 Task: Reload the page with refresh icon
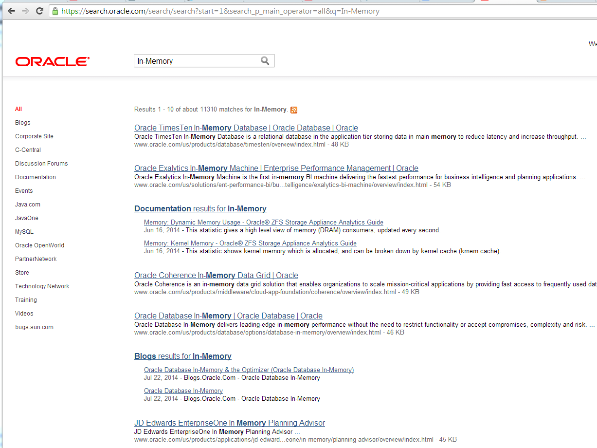click(x=40, y=11)
